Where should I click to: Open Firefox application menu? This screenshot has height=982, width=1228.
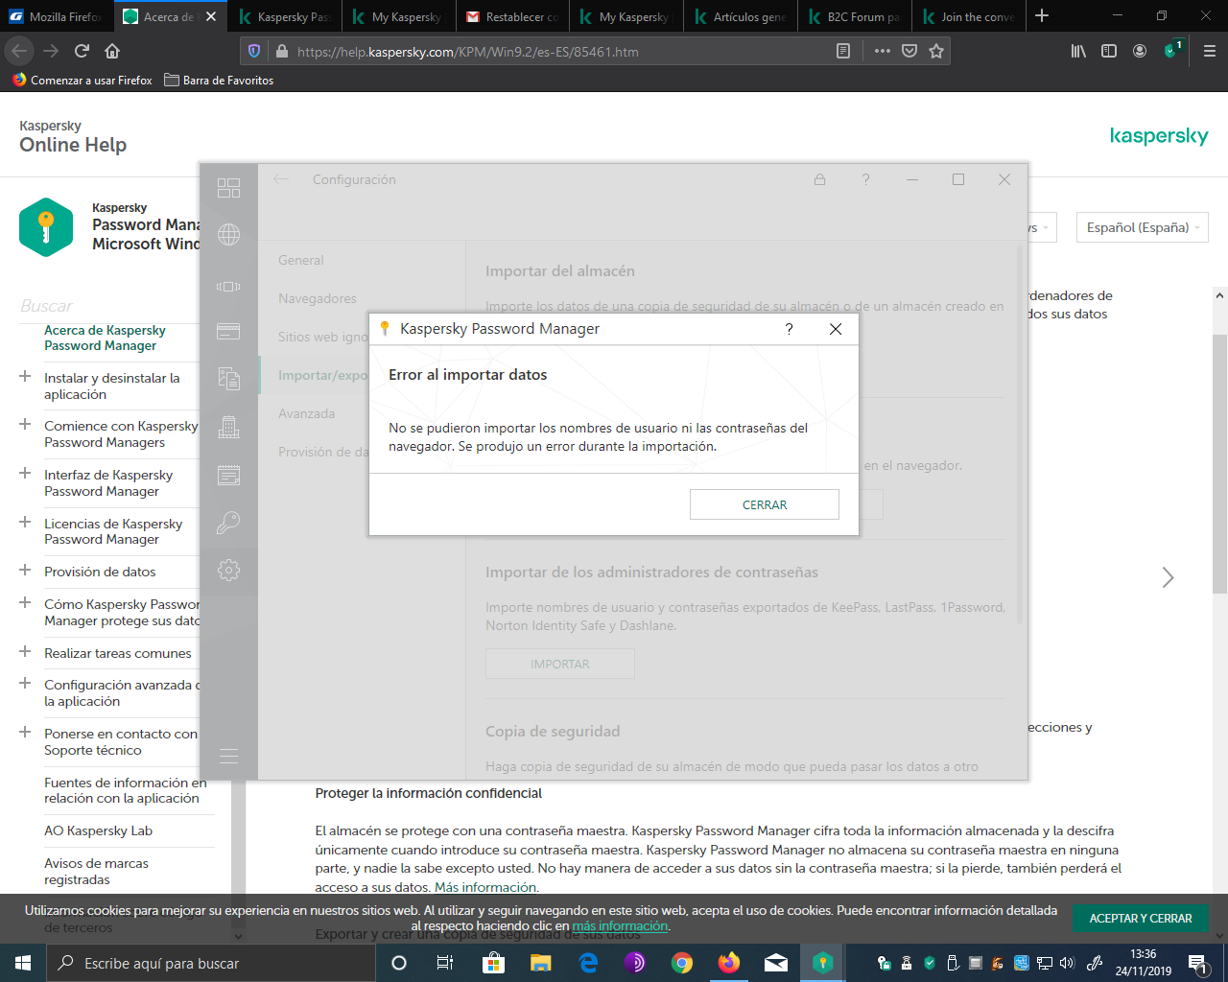coord(1209,52)
